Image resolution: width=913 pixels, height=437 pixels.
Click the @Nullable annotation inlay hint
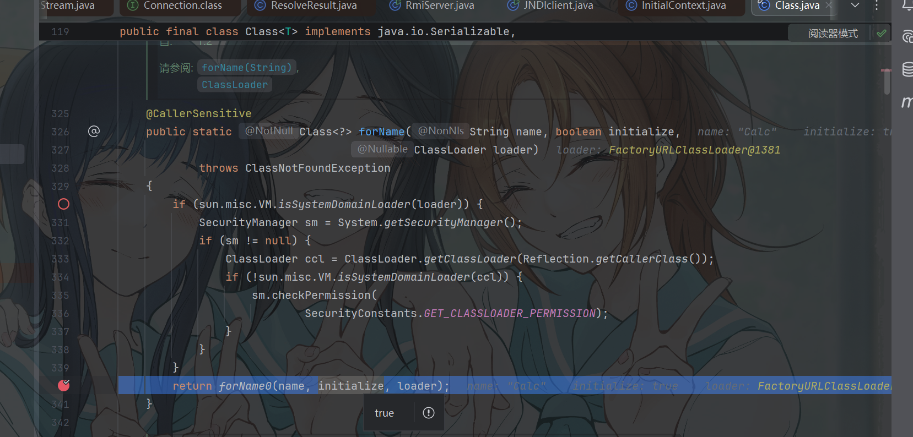(x=382, y=149)
